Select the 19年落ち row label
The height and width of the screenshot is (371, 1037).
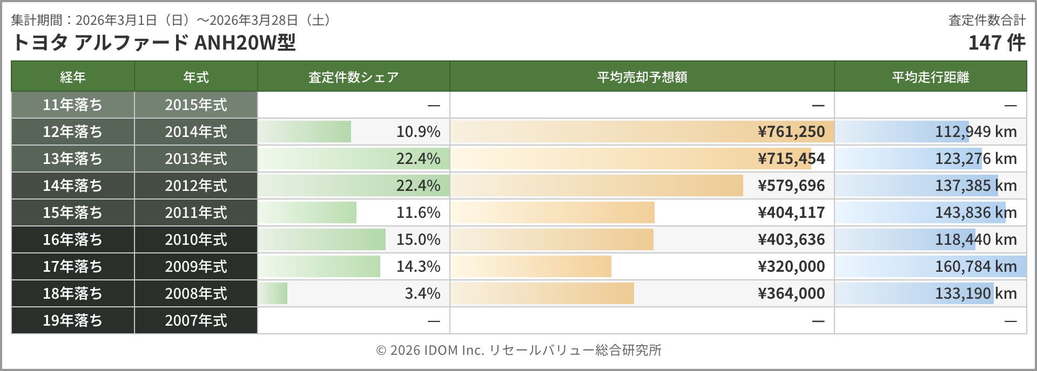pos(73,320)
